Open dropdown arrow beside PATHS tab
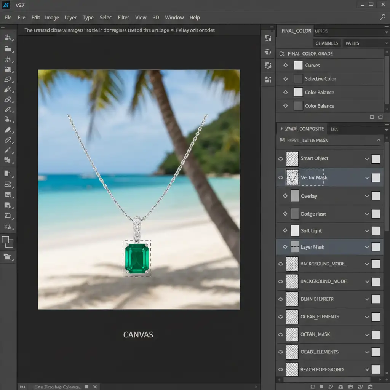This screenshot has width=390, height=390. pyautogui.click(x=386, y=43)
